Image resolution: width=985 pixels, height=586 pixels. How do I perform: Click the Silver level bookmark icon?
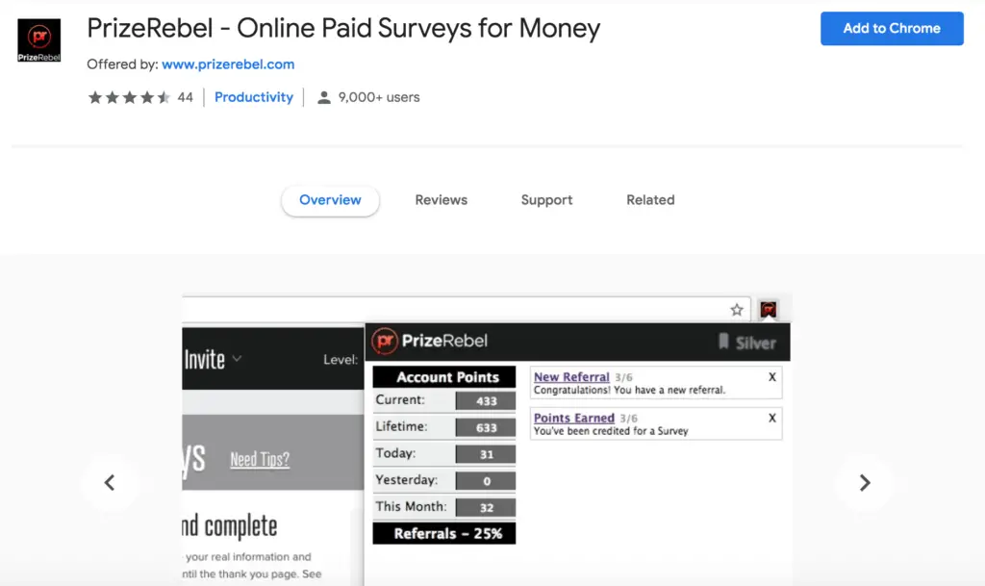click(x=723, y=342)
